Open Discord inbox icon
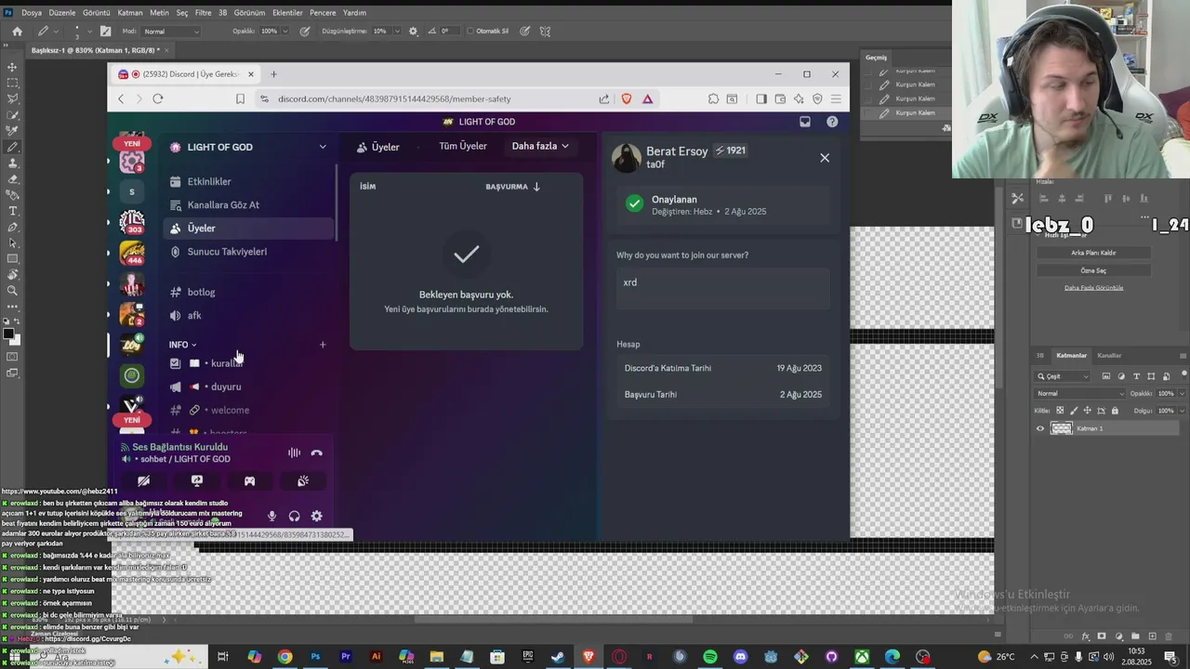The height and width of the screenshot is (669, 1190). (805, 122)
